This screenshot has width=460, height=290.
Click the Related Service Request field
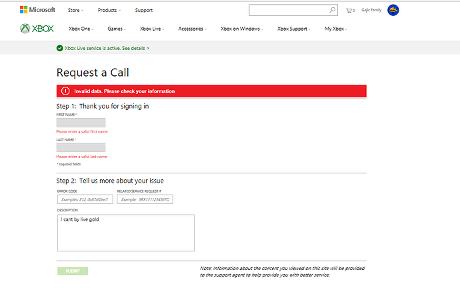(x=145, y=199)
